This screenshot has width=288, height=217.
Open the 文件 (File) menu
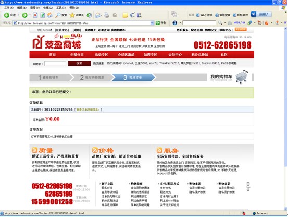[9, 8]
